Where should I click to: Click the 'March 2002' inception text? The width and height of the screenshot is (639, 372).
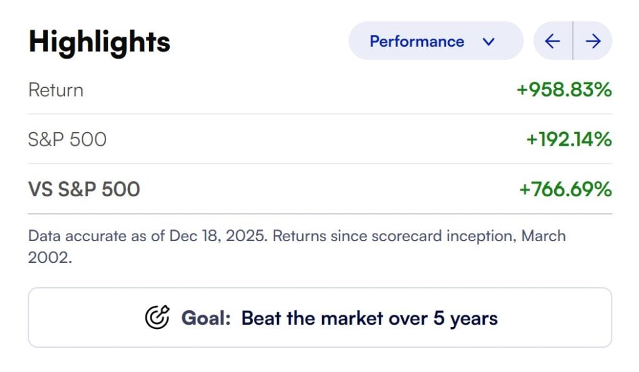(x=544, y=237)
